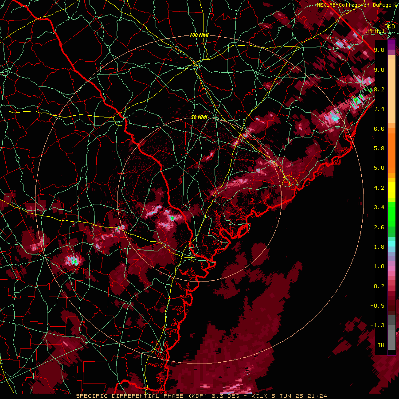The width and height of the screenshot is (399, 399).
Task: Click the 5.8 scale value
Action: 379,148
